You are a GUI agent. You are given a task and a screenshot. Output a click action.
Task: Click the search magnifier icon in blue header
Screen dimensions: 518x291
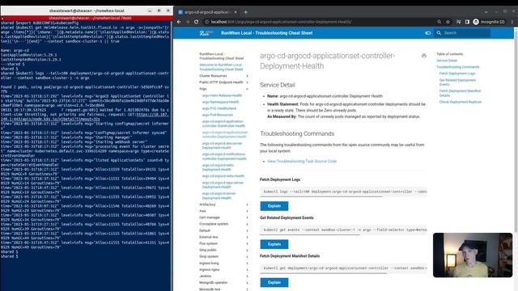click(439, 33)
